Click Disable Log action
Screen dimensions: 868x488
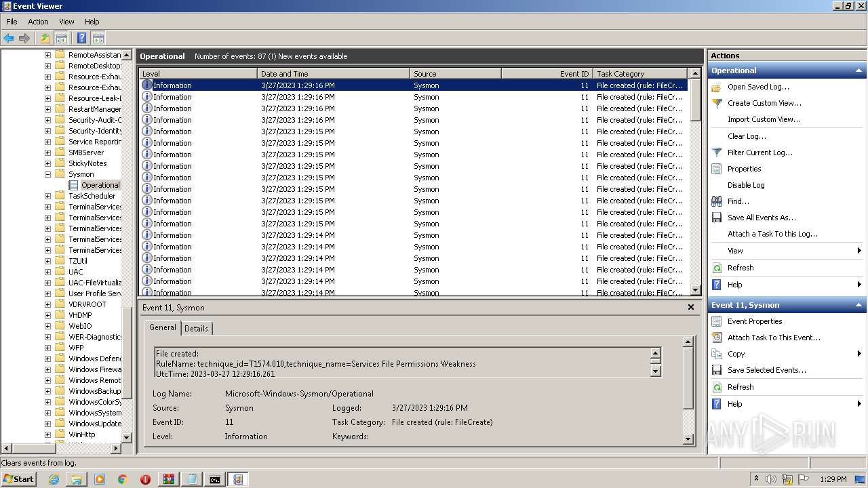(x=746, y=185)
